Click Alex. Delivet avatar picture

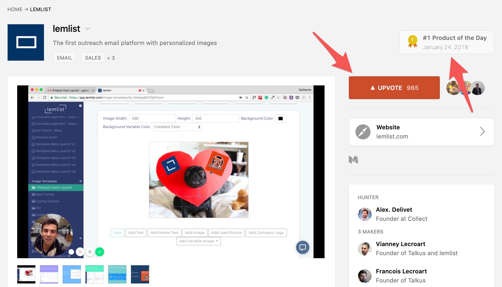365,214
